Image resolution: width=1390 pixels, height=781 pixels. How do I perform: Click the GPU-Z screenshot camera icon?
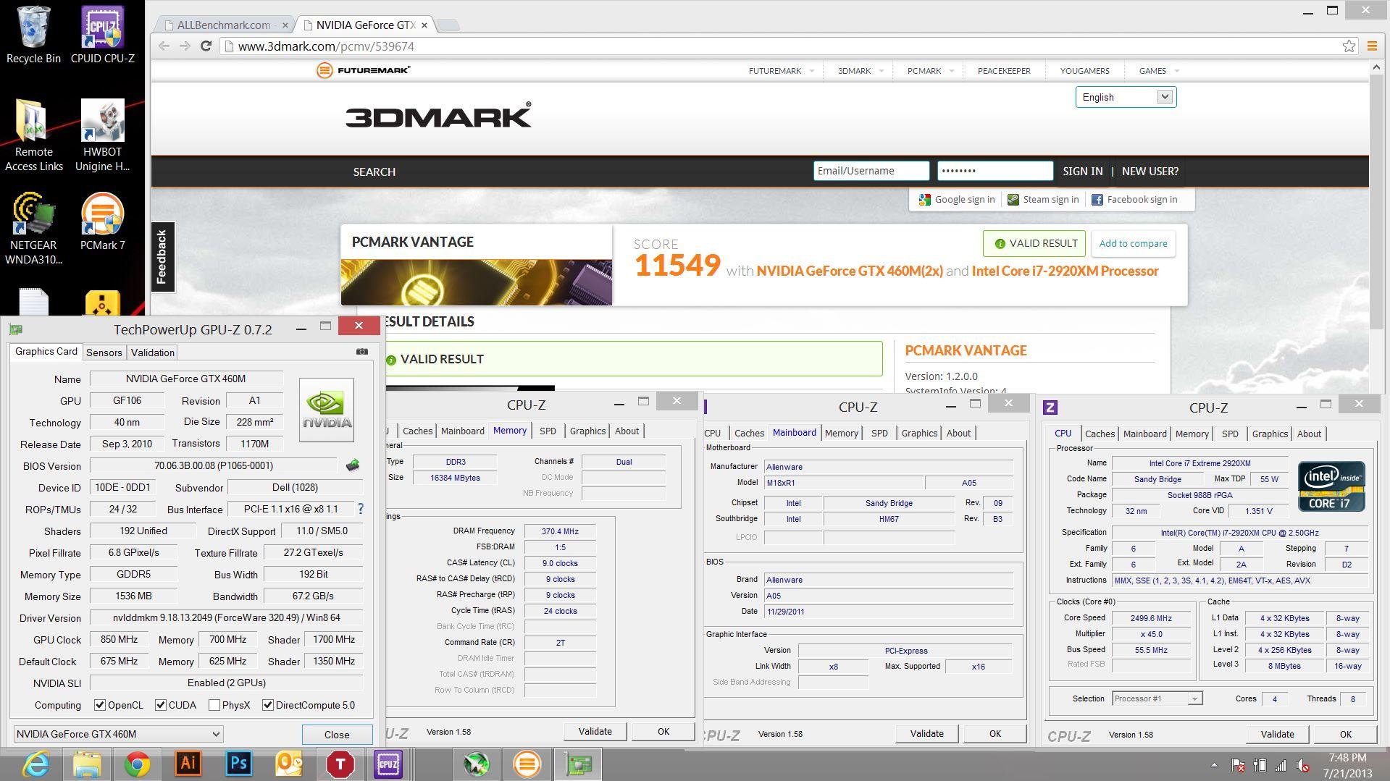362,352
